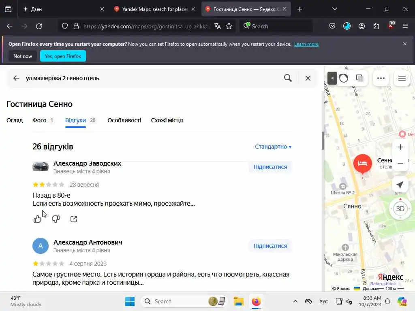The height and width of the screenshot is (311, 415).
Task: Open a new browser tab
Action: [299, 9]
